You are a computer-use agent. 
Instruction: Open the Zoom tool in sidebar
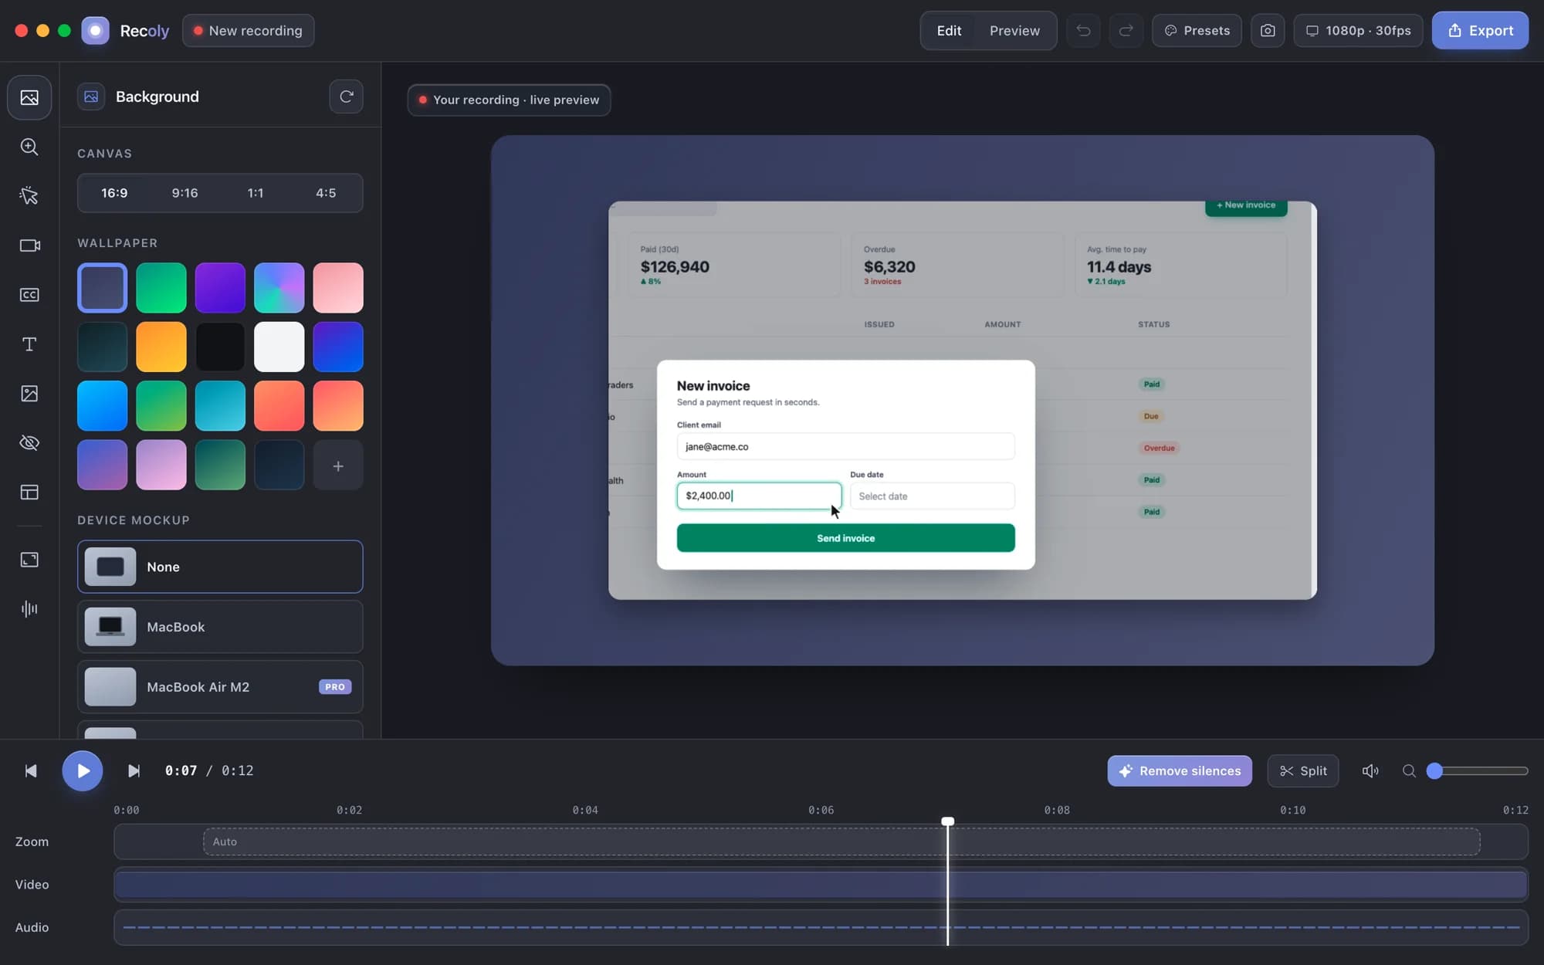[29, 147]
